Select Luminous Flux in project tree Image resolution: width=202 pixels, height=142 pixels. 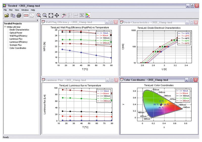pos(16,39)
